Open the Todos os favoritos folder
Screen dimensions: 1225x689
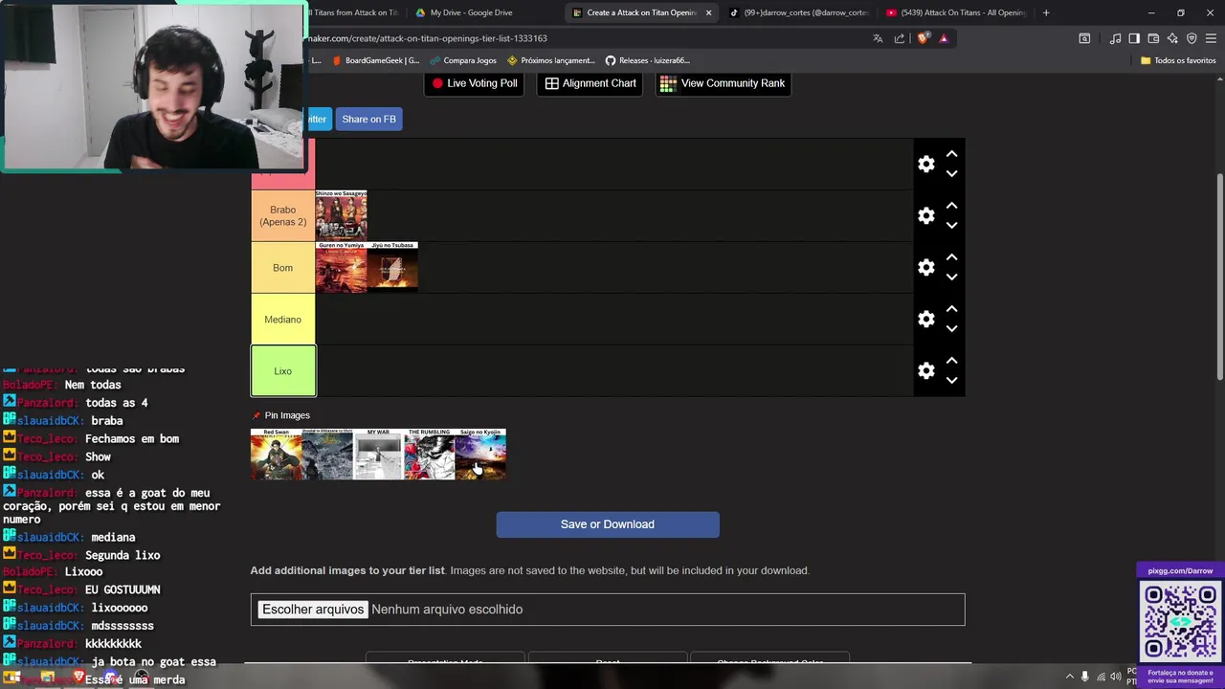click(x=1178, y=60)
